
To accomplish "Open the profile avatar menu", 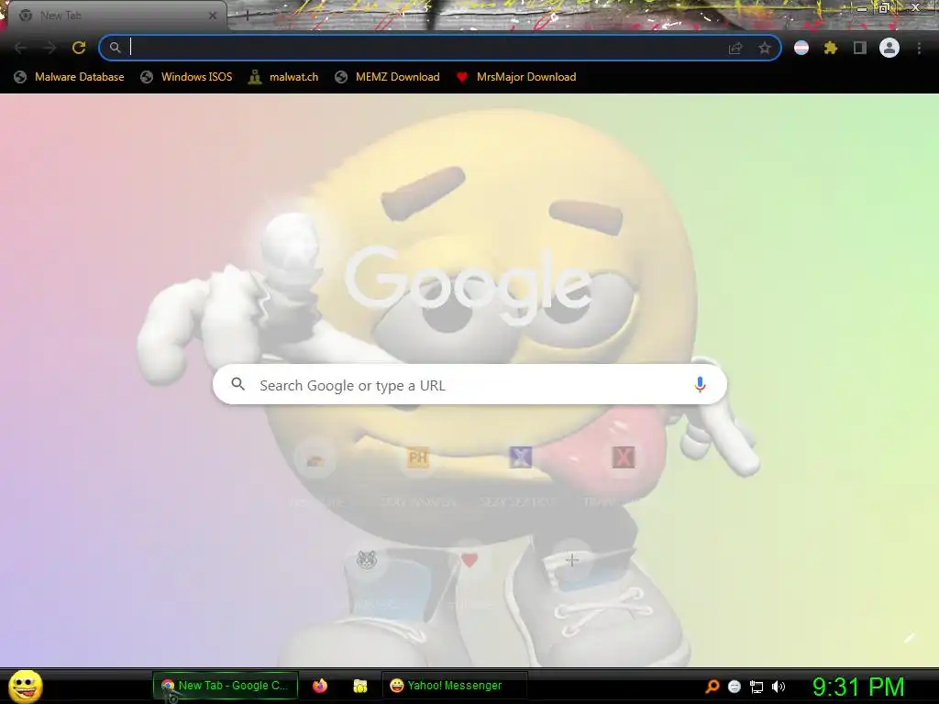I will click(889, 48).
